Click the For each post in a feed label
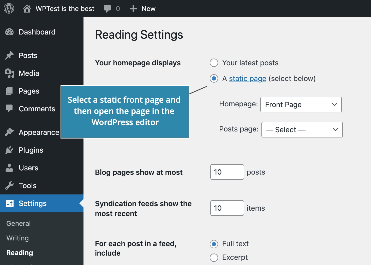 136,248
